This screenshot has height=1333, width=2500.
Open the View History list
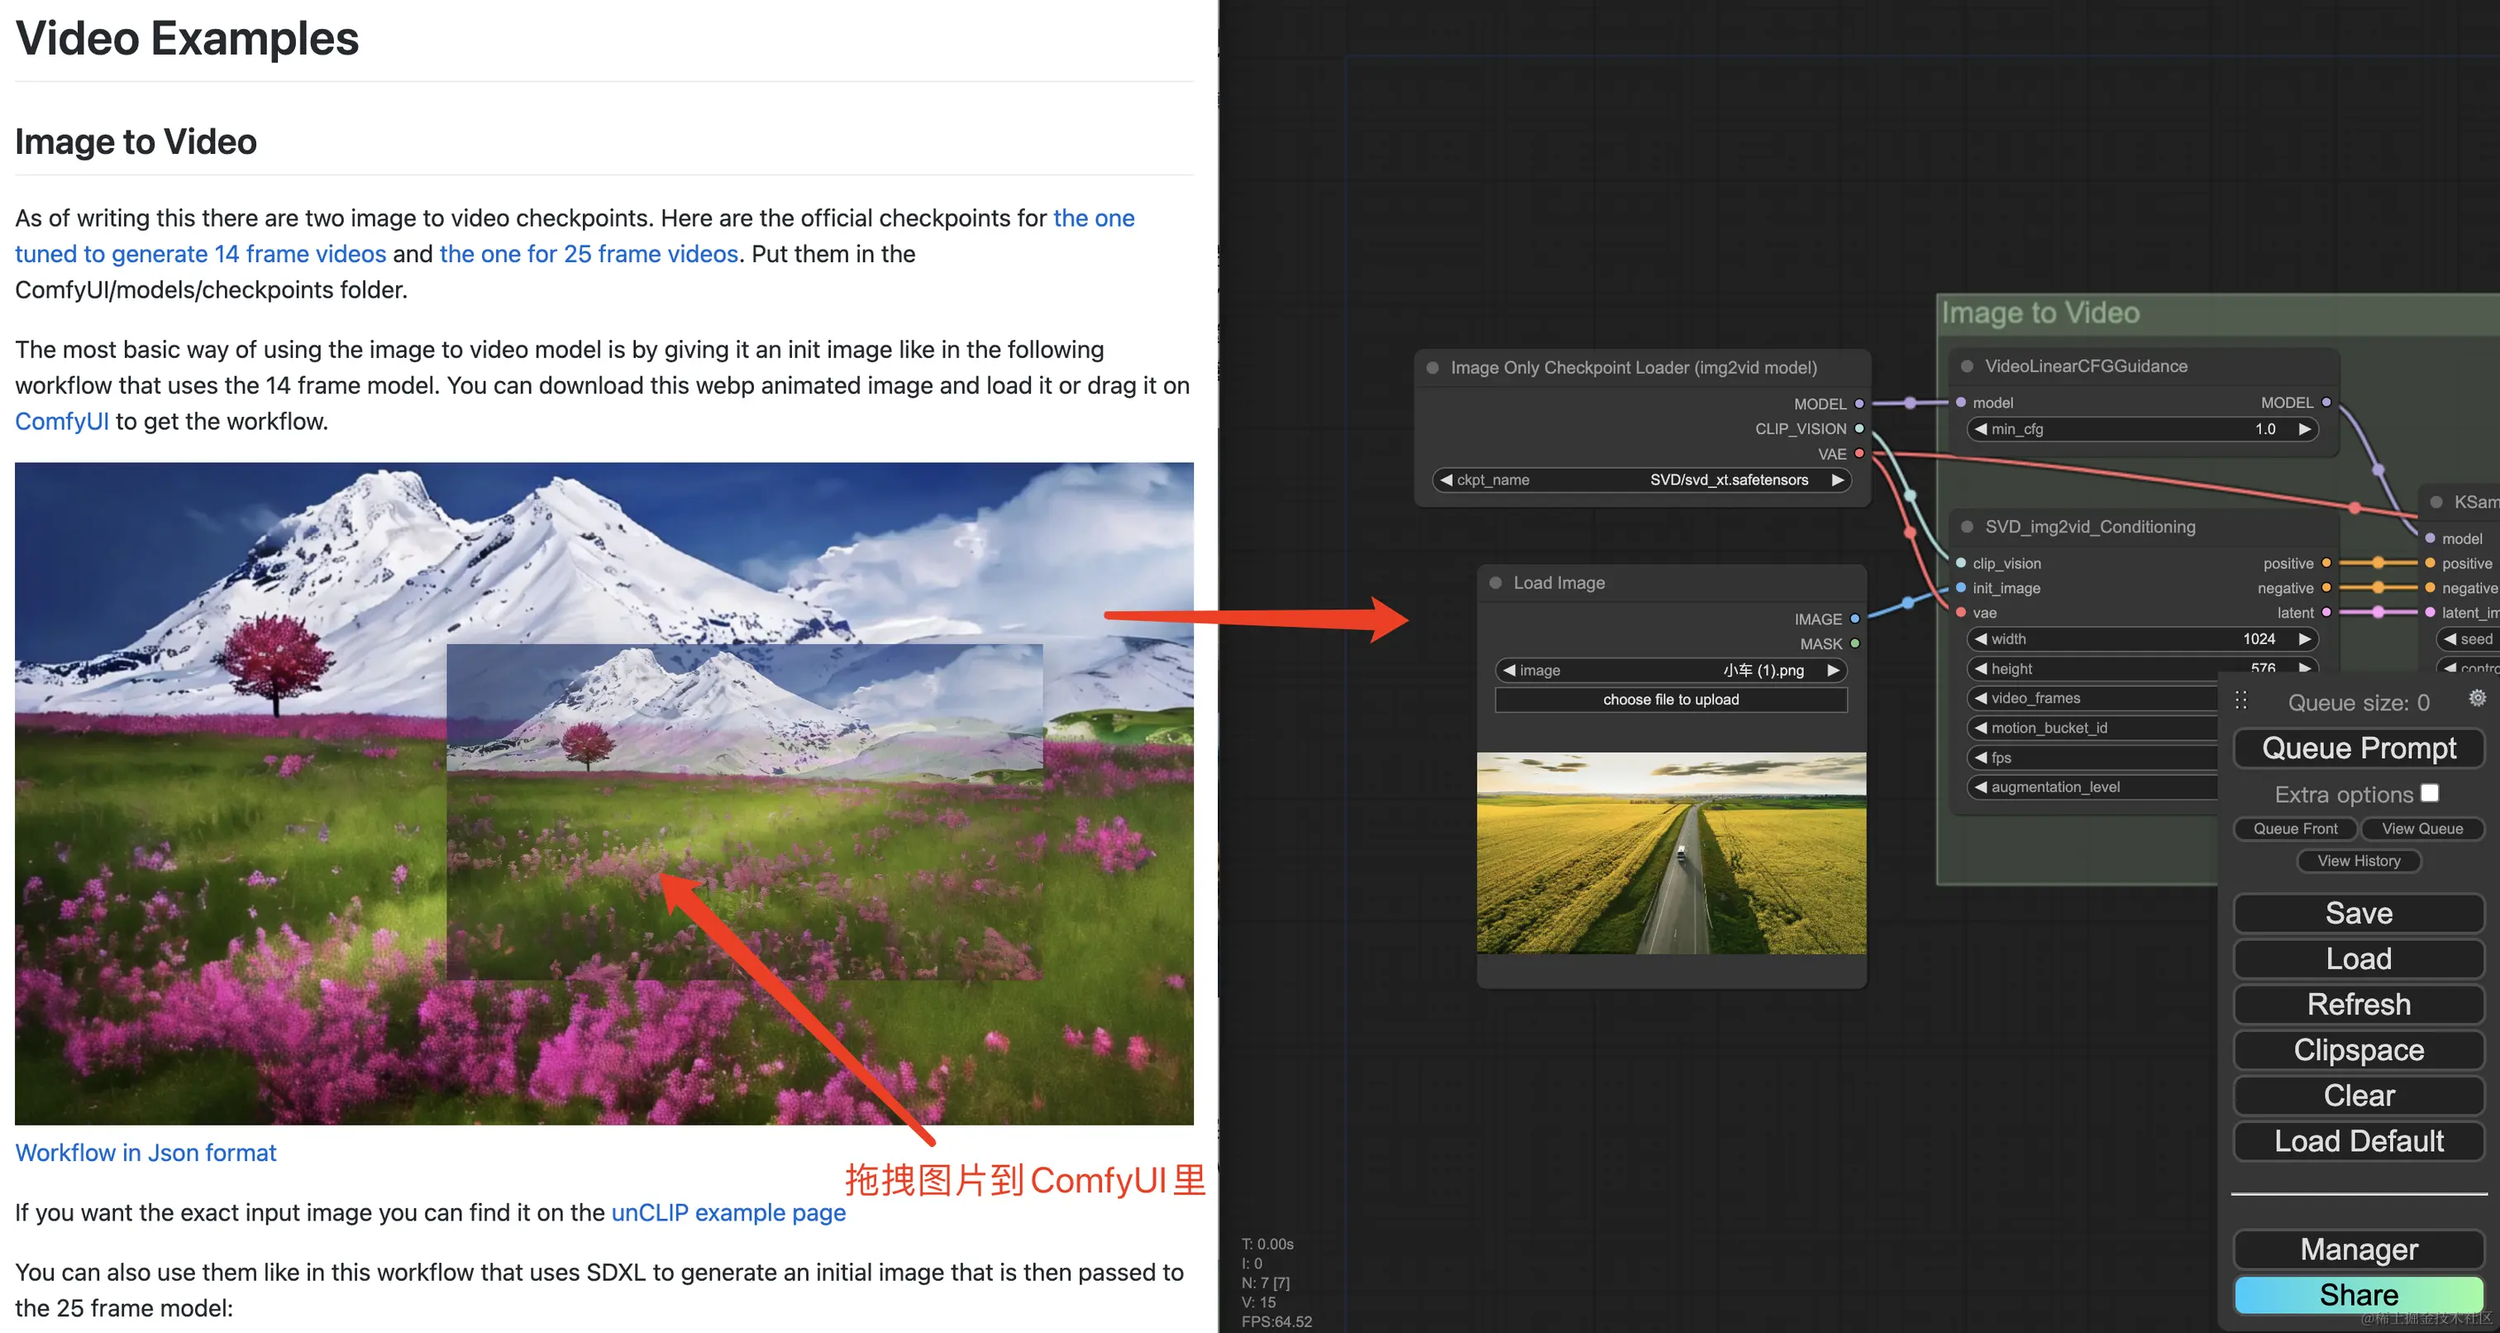click(2359, 860)
